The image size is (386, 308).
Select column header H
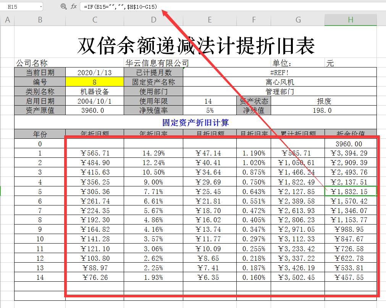coord(350,19)
